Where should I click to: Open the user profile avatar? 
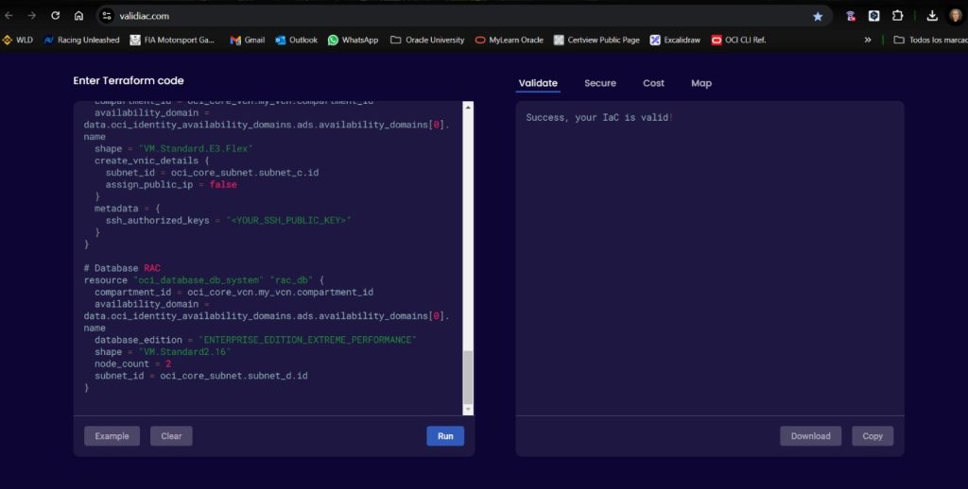(x=956, y=15)
